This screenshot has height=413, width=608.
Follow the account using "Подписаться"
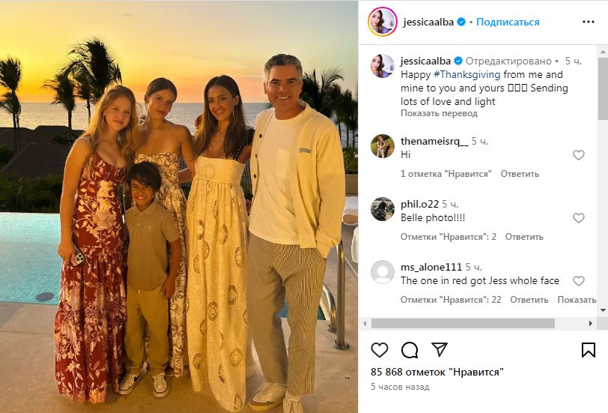[x=508, y=22]
